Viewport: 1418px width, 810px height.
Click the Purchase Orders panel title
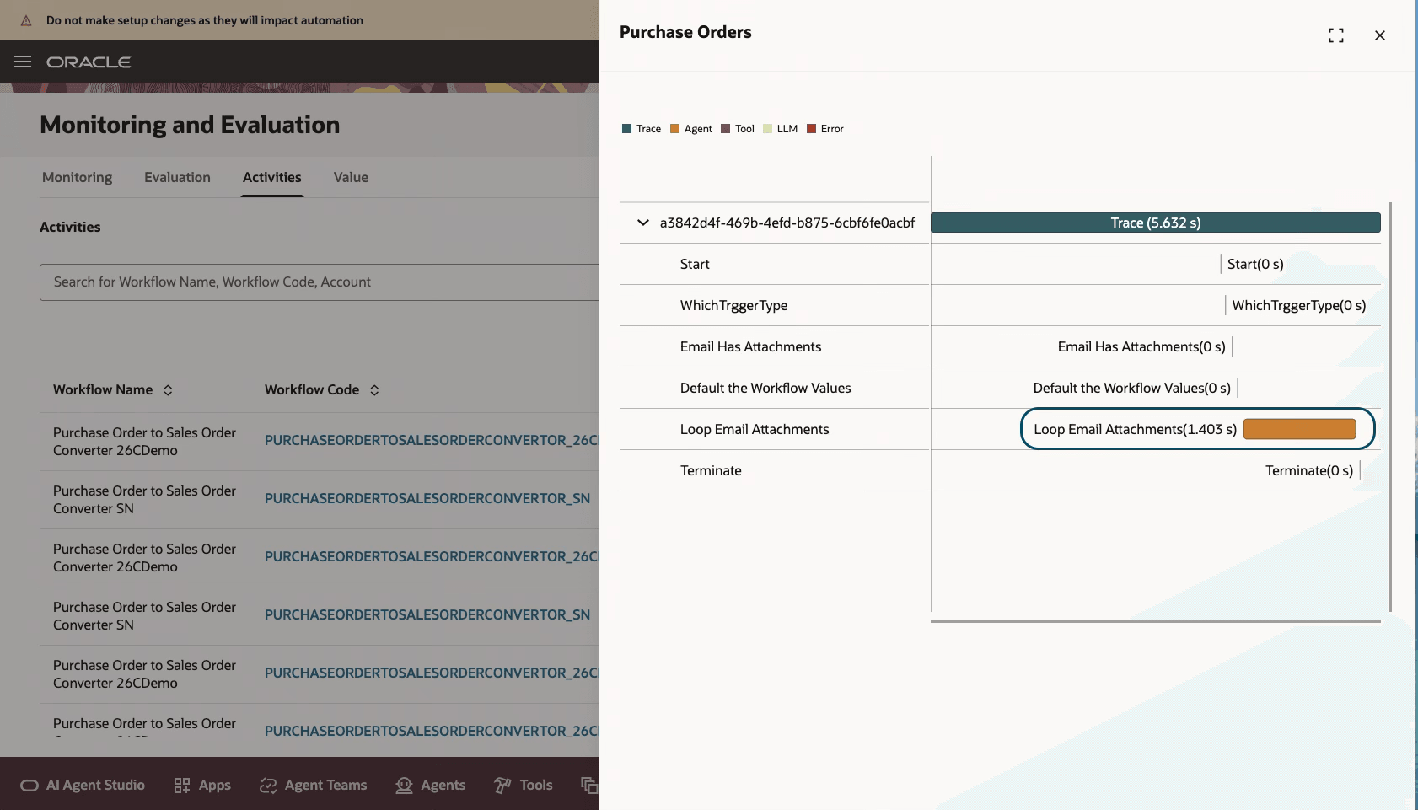click(x=685, y=32)
